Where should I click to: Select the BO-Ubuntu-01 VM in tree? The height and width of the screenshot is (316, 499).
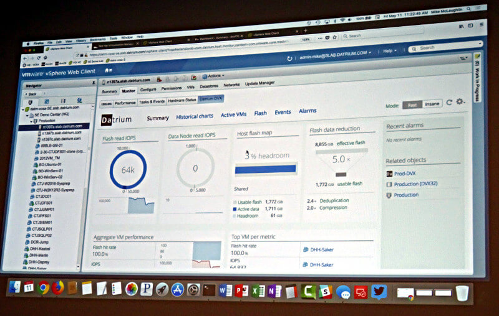click(x=50, y=165)
